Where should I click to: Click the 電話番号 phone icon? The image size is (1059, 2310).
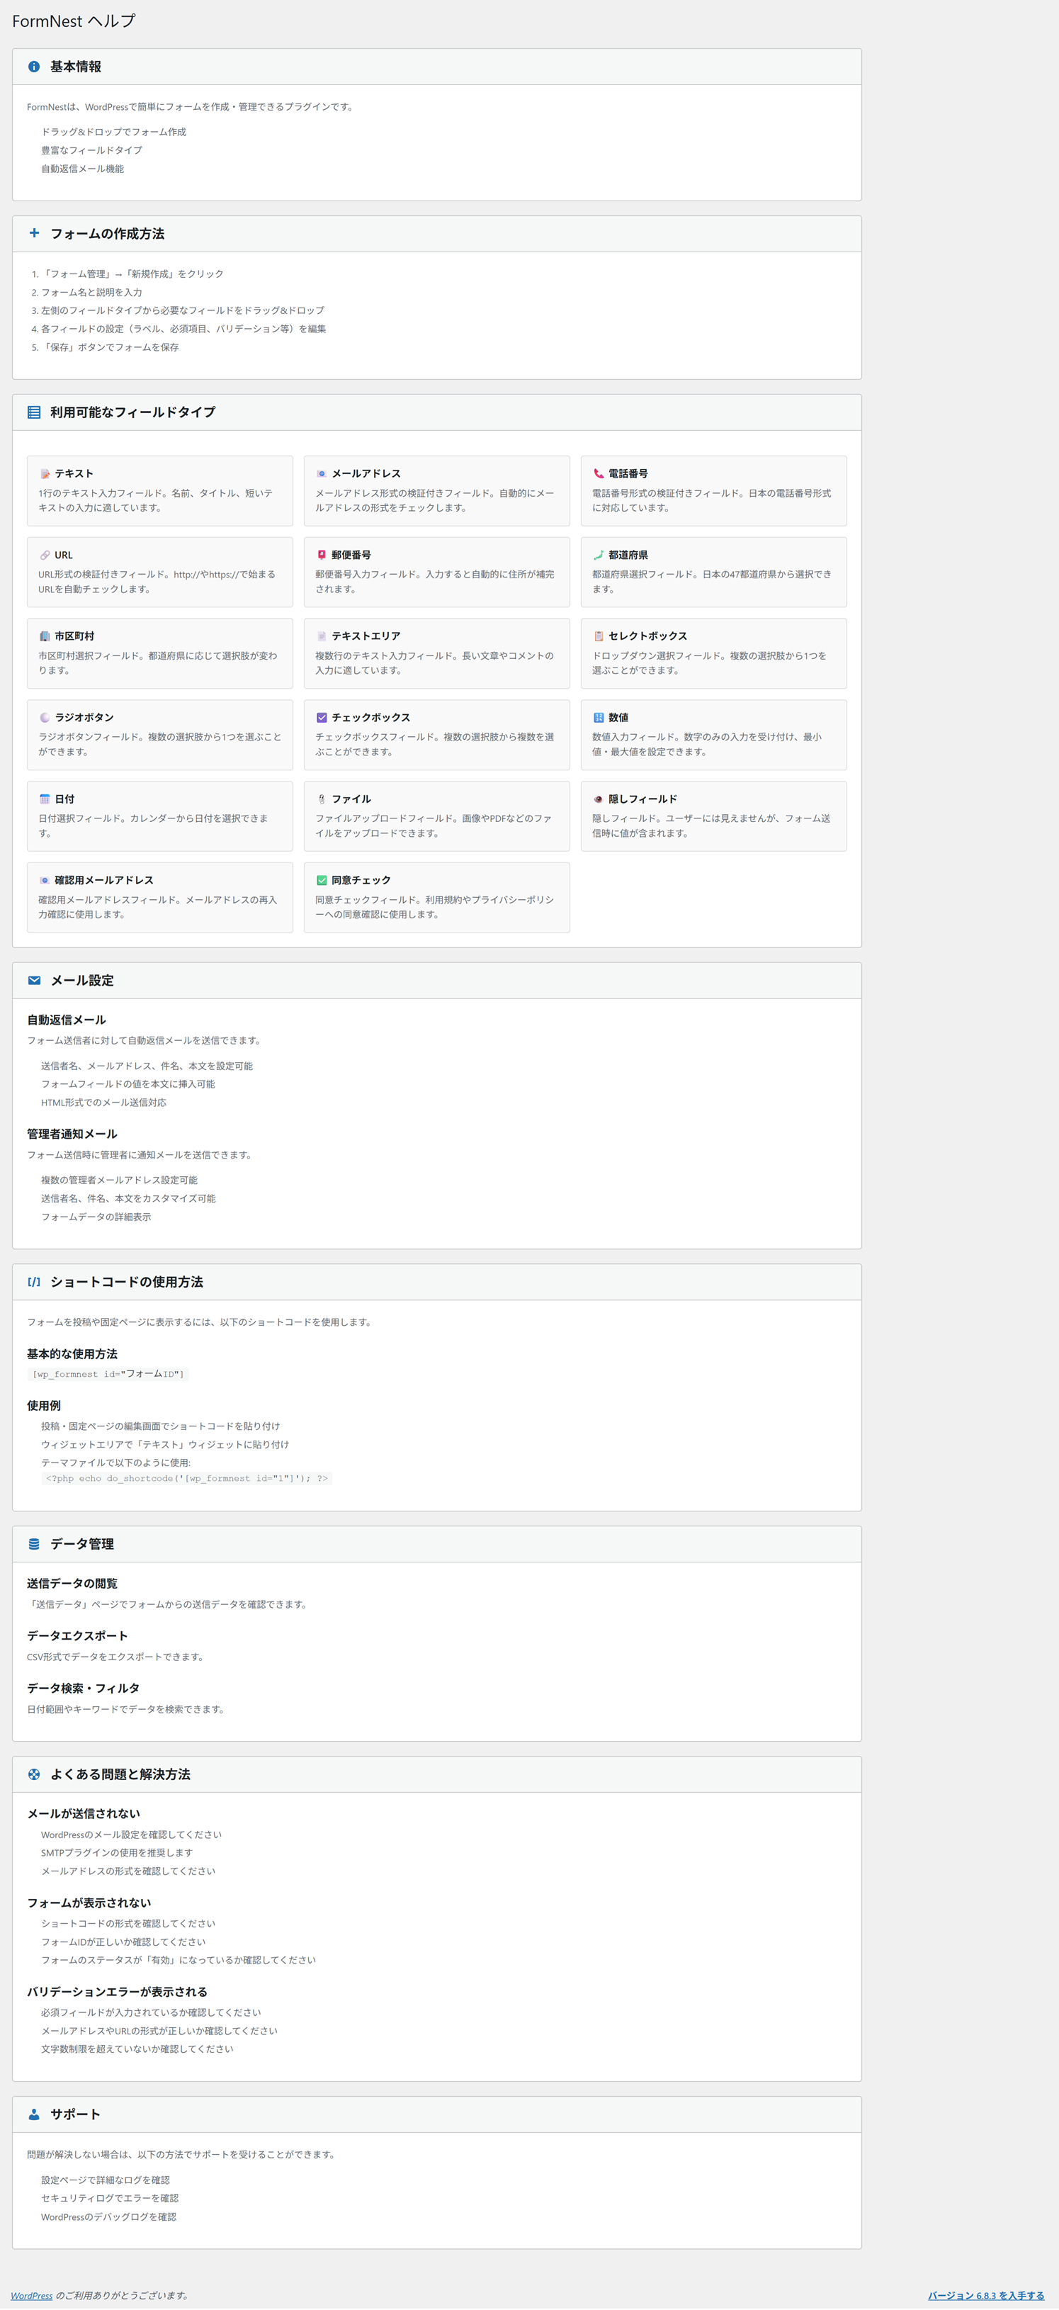click(x=598, y=473)
